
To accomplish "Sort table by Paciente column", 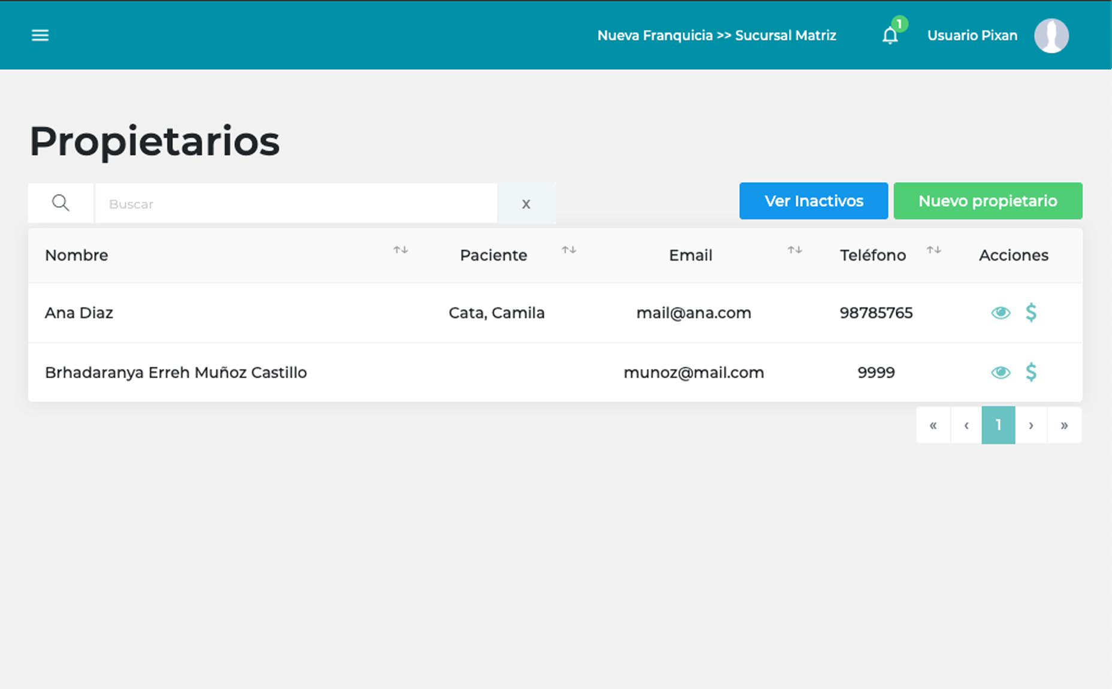I will coord(569,250).
